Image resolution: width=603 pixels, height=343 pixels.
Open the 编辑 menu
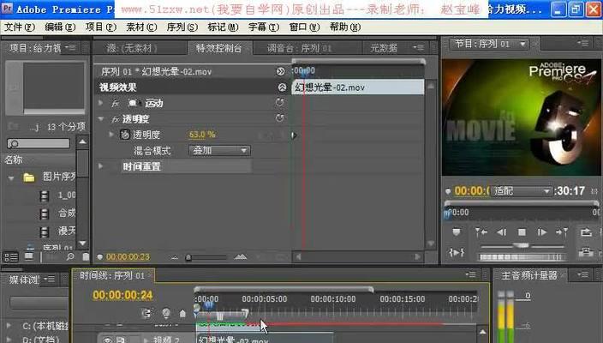(60, 27)
